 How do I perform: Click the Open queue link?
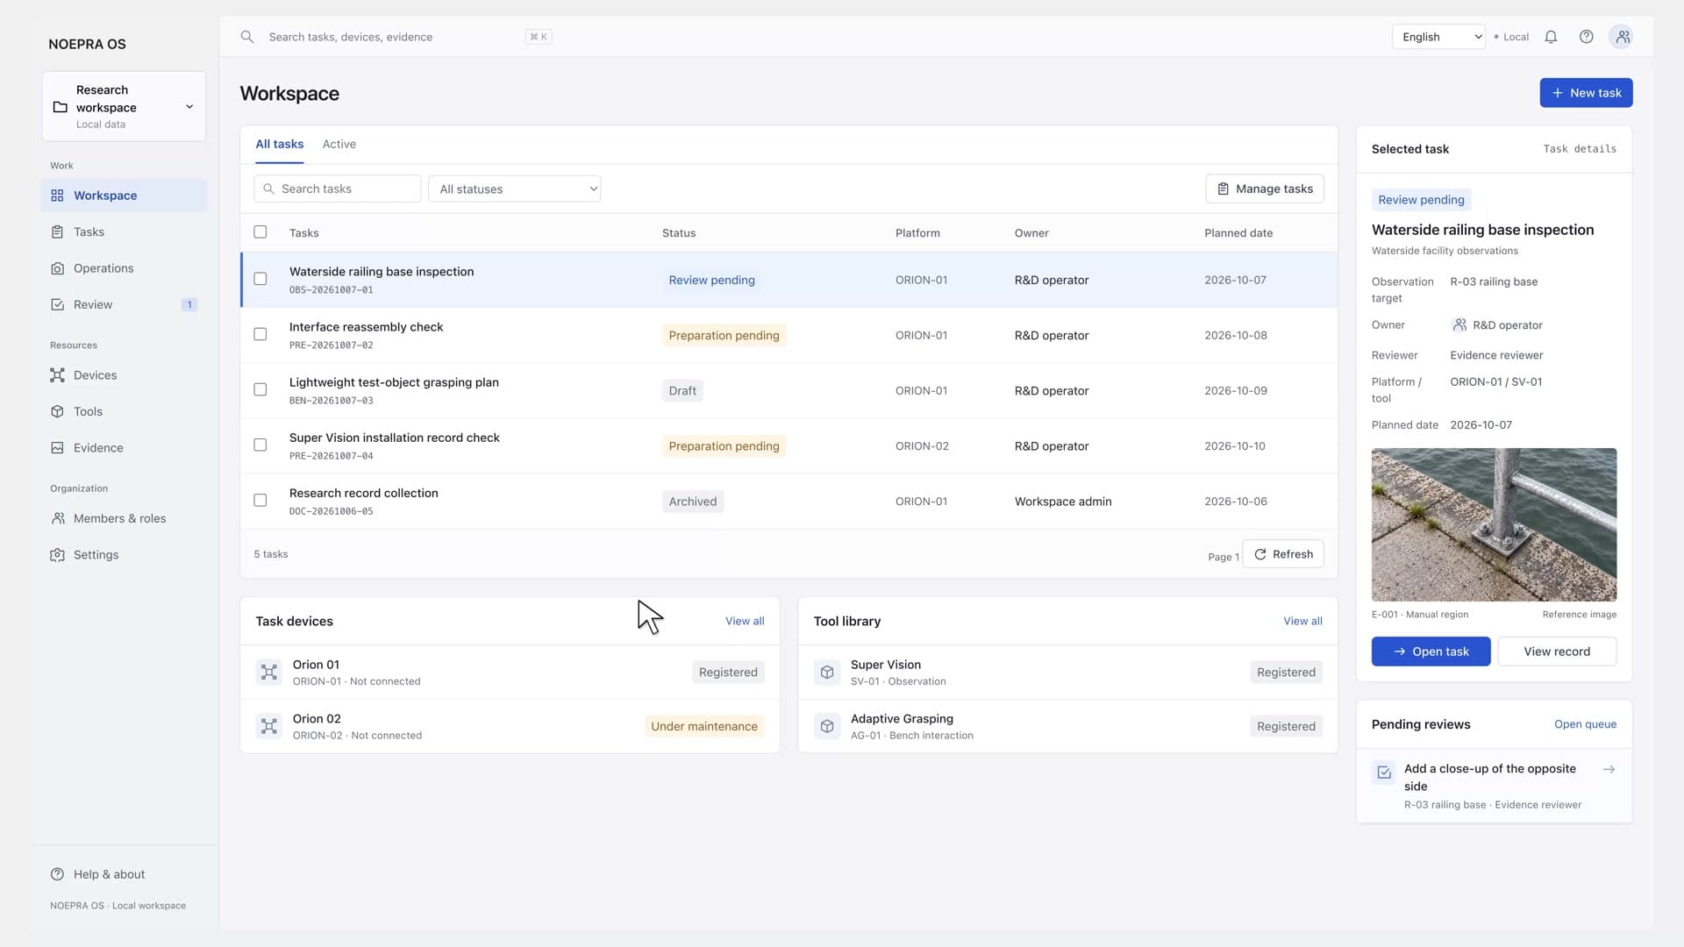(1585, 724)
